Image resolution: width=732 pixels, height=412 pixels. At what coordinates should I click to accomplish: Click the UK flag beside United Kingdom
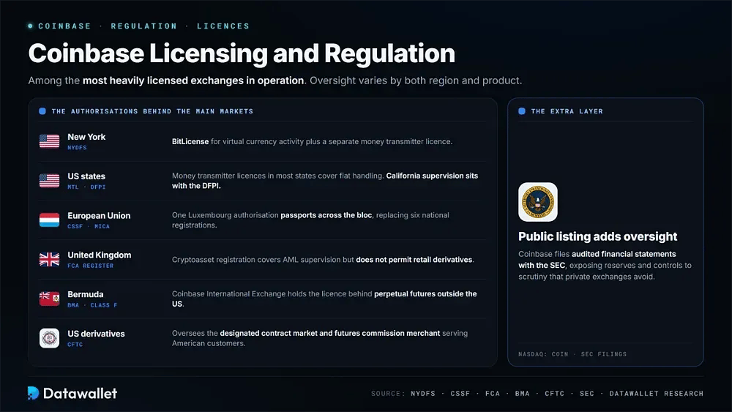tap(50, 260)
